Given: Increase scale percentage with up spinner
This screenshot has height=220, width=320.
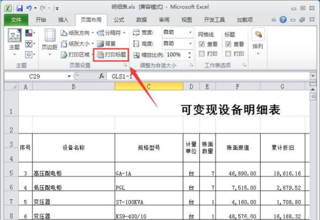Looking at the screenshot, I should [190, 53].
